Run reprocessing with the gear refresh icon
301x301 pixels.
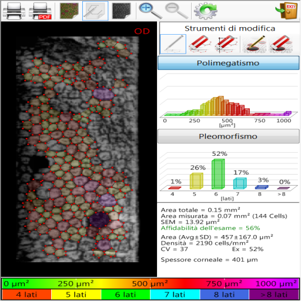(x=206, y=11)
